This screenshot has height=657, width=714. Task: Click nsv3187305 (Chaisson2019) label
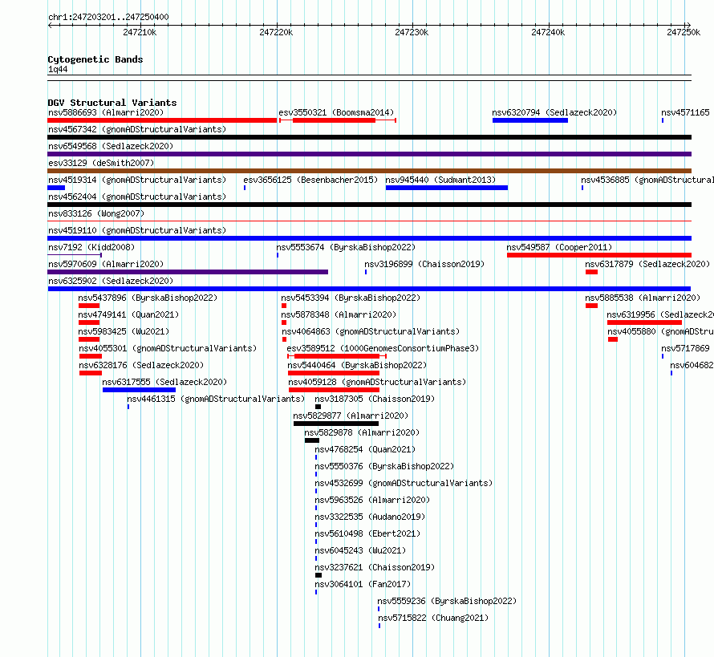pyautogui.click(x=375, y=399)
